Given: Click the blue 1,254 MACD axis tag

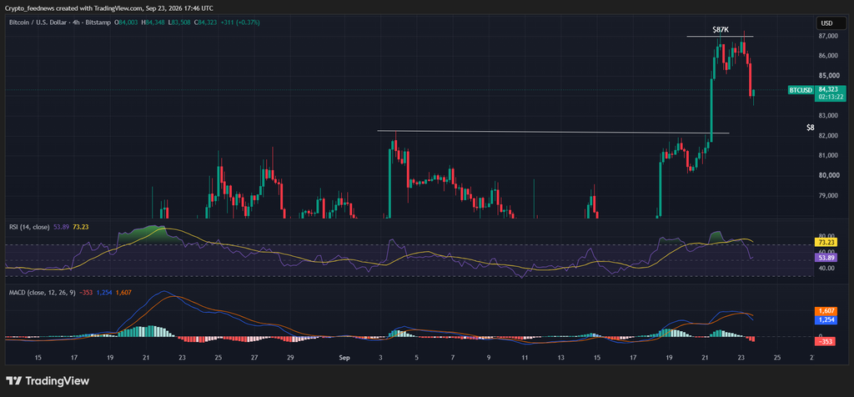Looking at the screenshot, I should click(x=825, y=319).
